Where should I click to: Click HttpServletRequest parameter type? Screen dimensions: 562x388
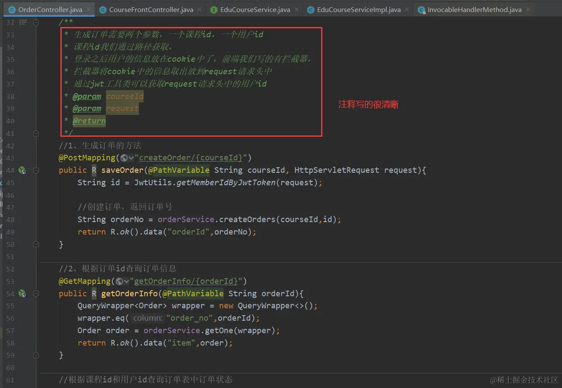point(337,170)
